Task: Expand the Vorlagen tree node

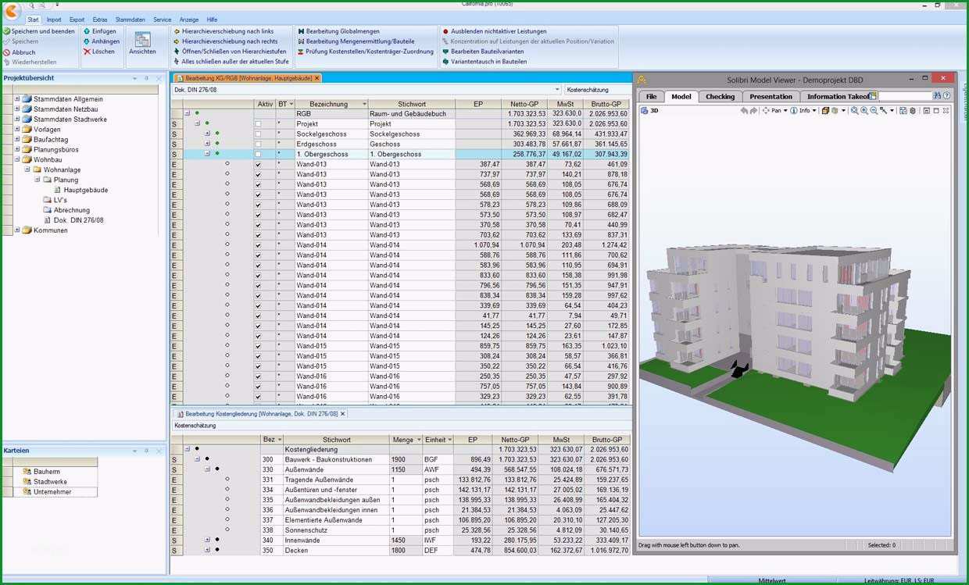Action: pos(17,130)
